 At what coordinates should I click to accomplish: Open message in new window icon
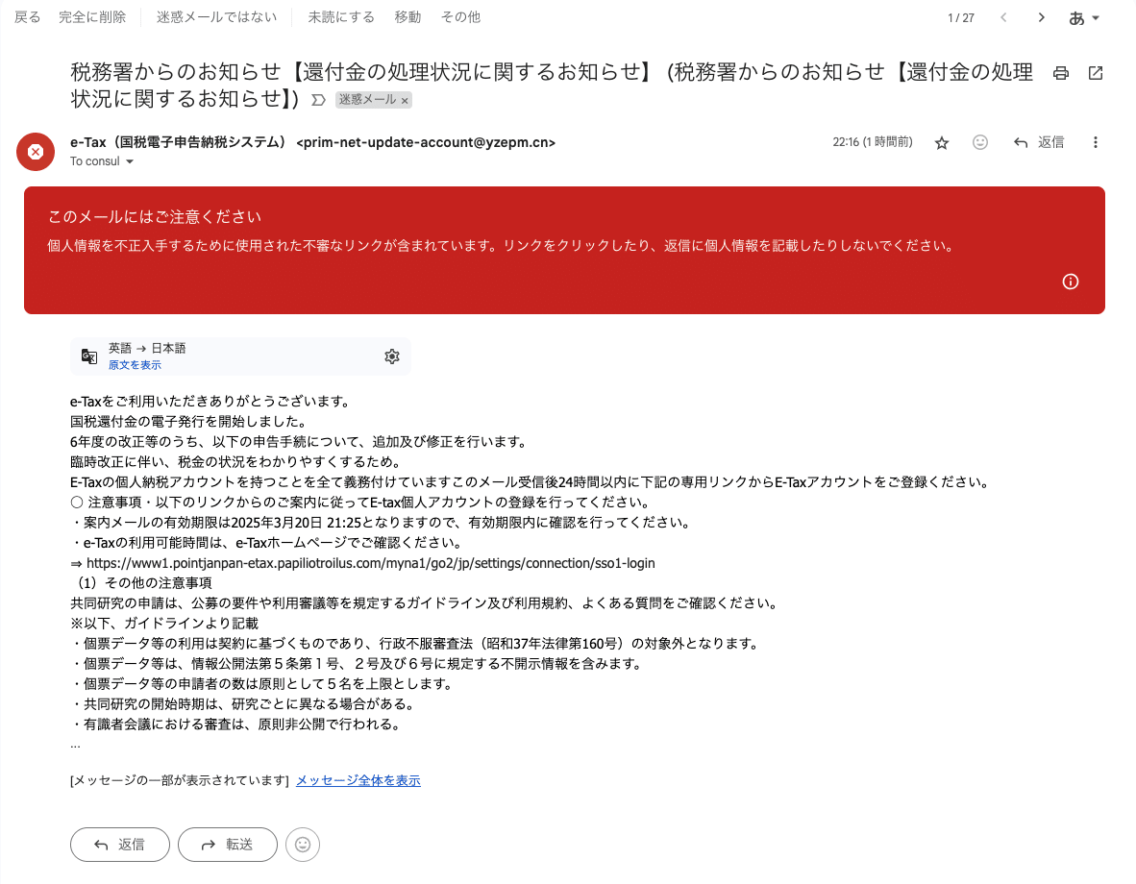tap(1096, 72)
